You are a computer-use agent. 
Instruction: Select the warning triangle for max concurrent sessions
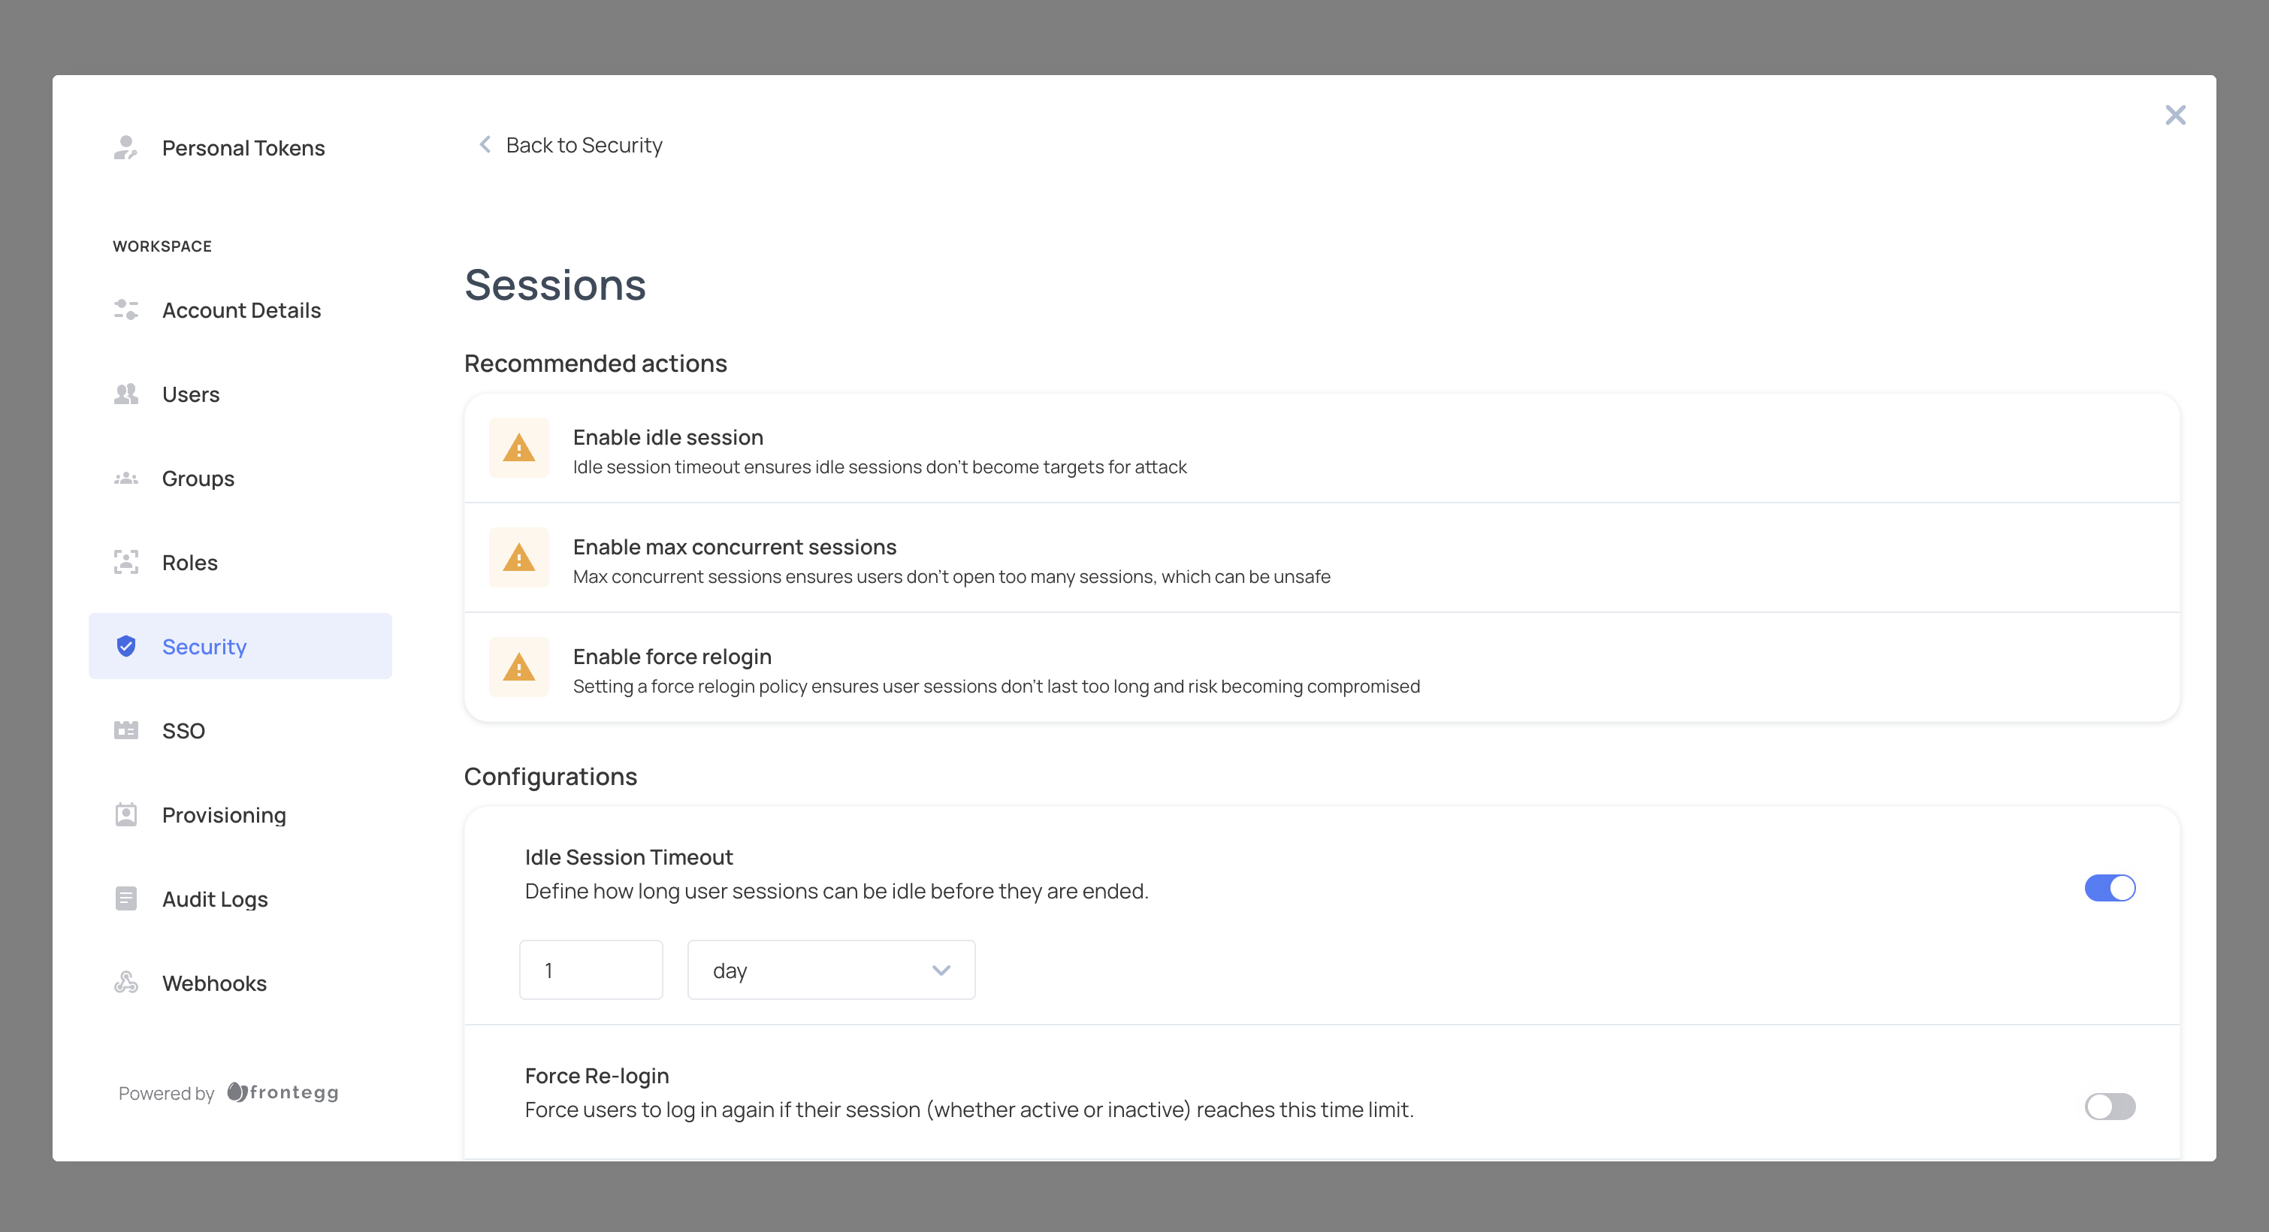click(x=519, y=557)
